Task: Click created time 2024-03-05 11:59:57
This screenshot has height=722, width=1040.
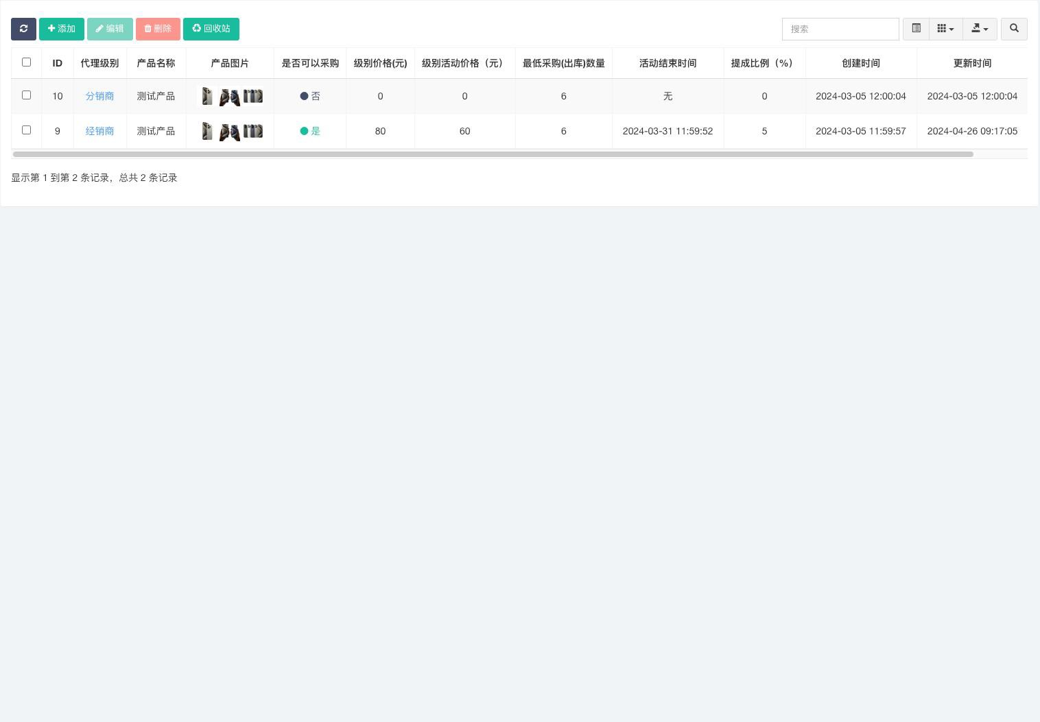Action: click(x=861, y=131)
